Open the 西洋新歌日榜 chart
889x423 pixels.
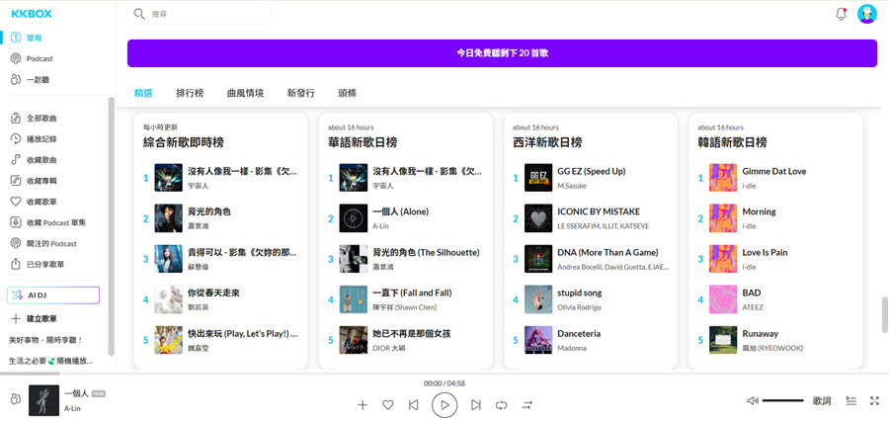(x=547, y=142)
